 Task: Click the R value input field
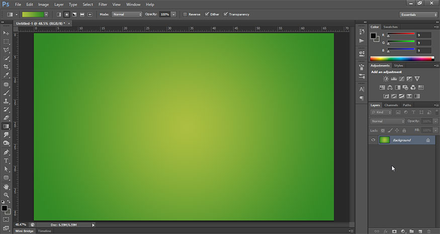point(424,35)
